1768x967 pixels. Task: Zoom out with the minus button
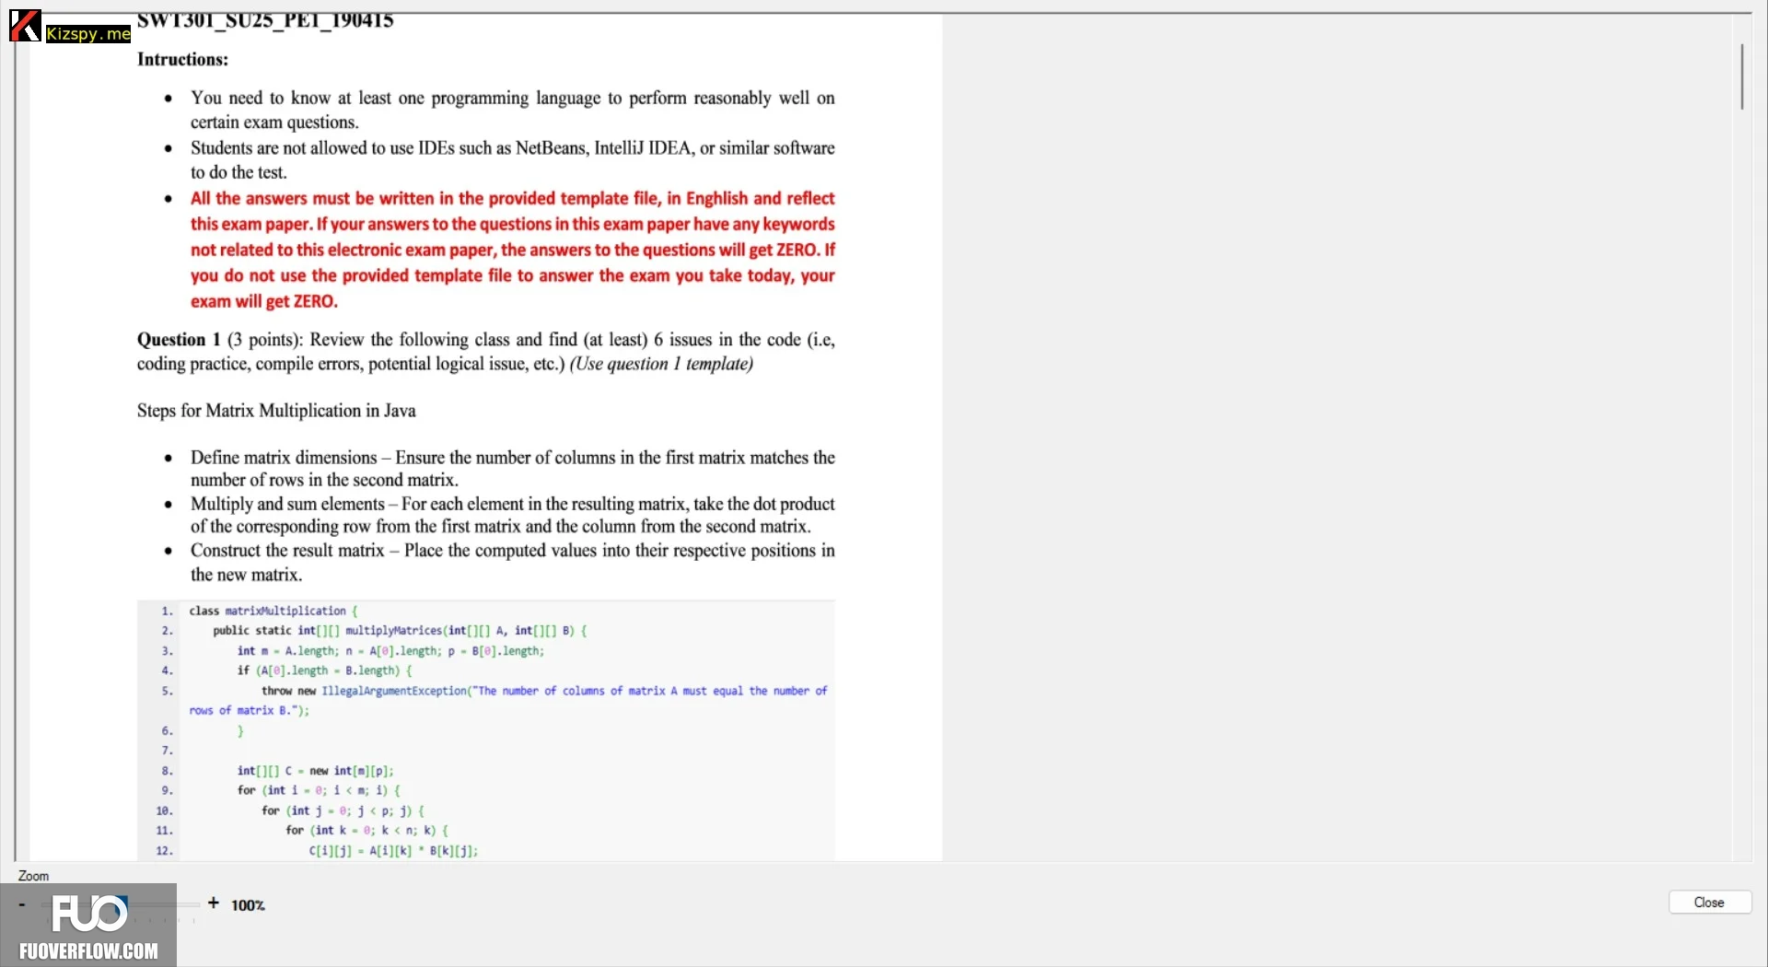22,904
